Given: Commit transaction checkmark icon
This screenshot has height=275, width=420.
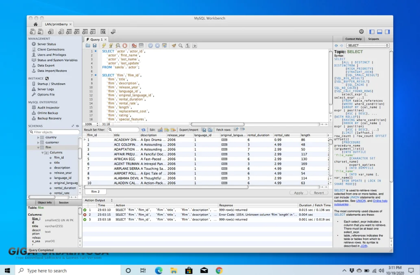Looking at the screenshot, I should point(150,46).
